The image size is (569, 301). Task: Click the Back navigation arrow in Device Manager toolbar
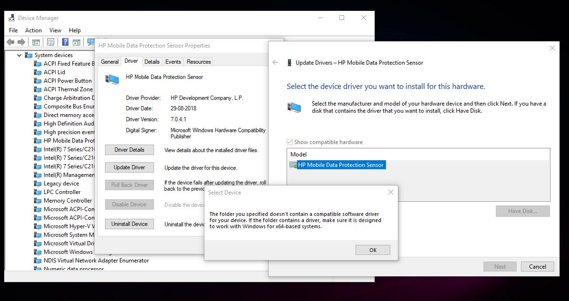point(10,42)
